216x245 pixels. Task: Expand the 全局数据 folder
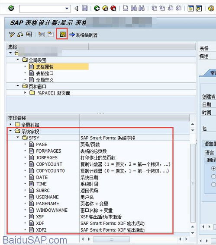coord(10,124)
